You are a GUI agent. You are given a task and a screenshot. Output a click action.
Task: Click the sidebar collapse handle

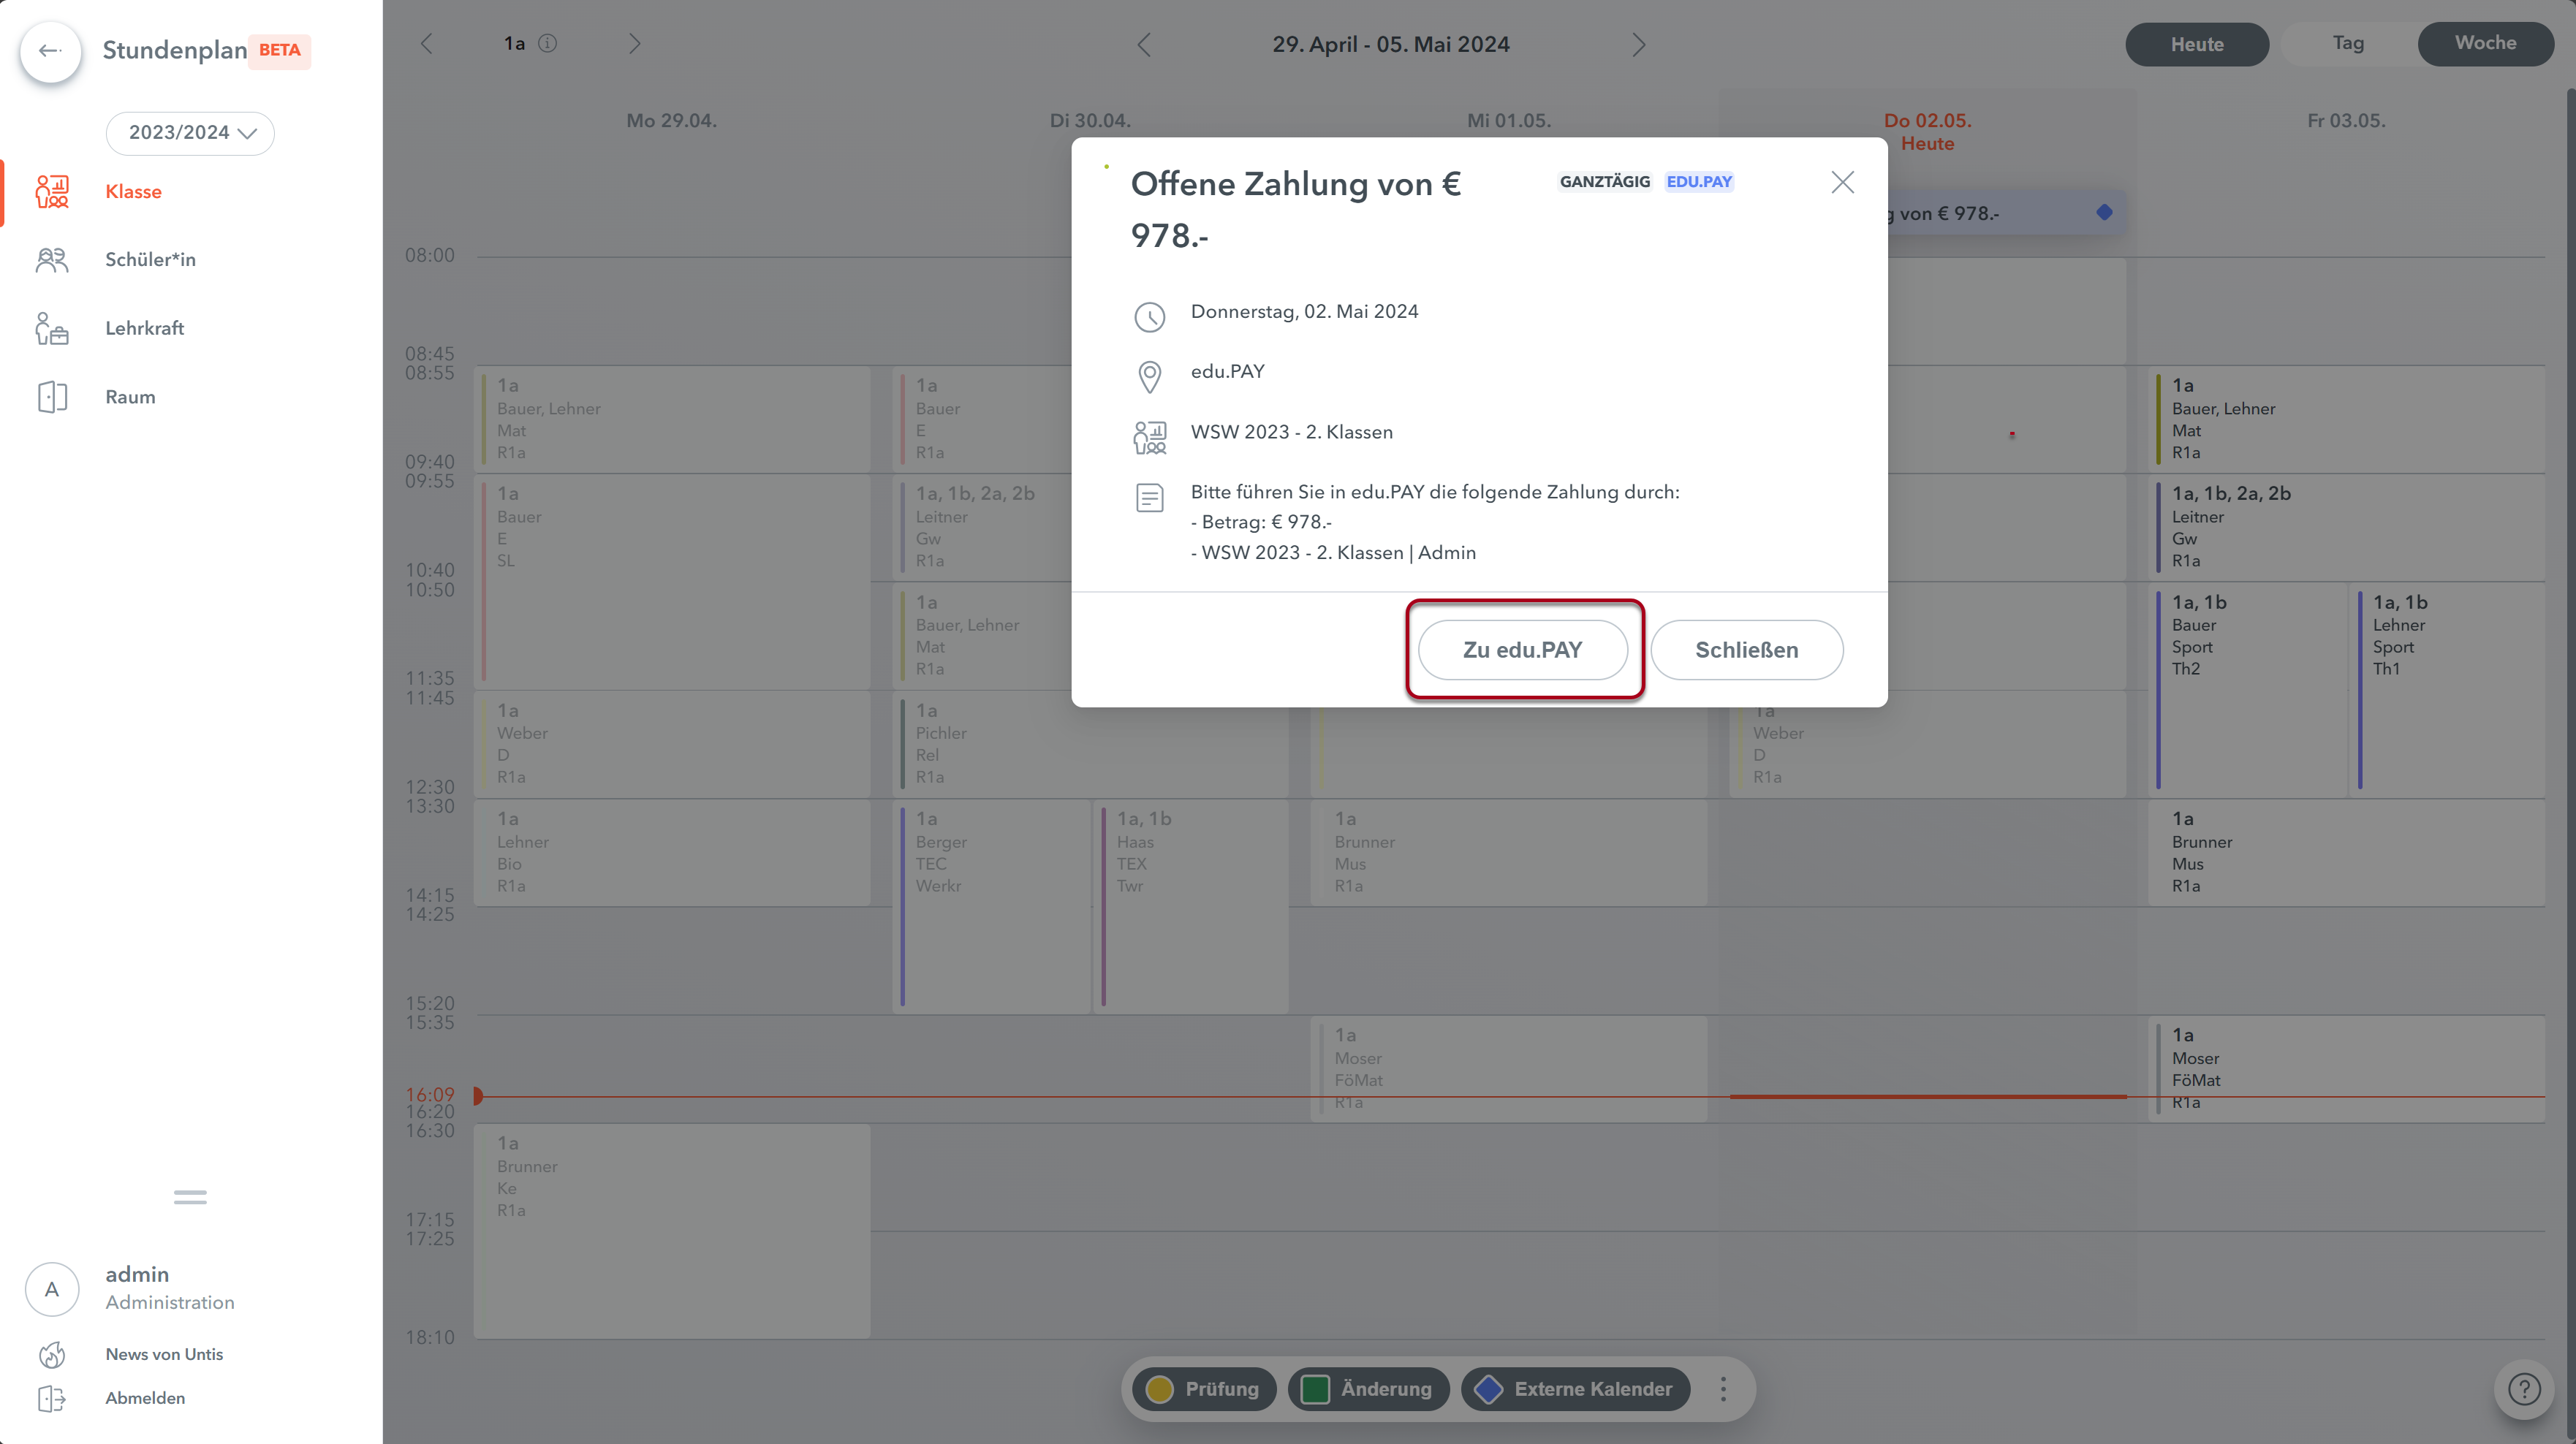190,1196
